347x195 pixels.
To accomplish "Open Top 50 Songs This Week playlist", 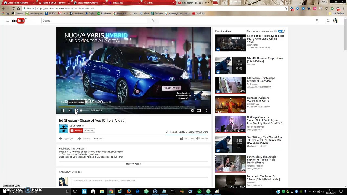I will 264,140.
